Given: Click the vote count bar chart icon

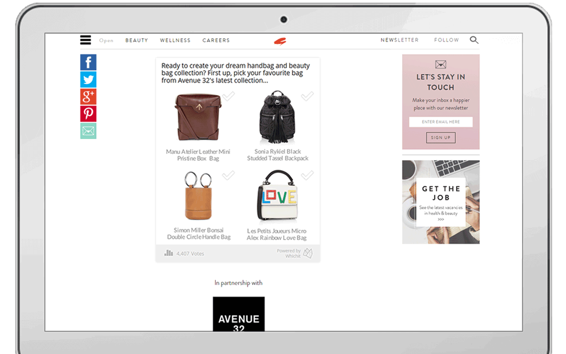Looking at the screenshot, I should click(168, 253).
